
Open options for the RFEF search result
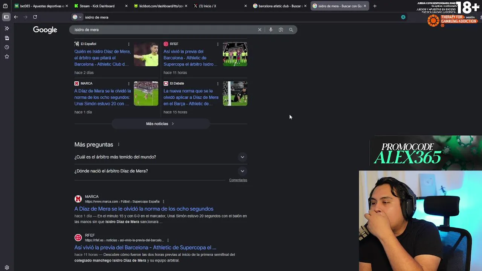click(168, 240)
